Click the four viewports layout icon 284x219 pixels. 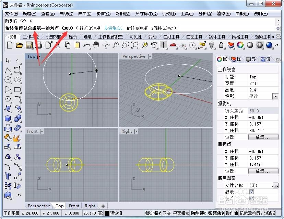[x=163, y=45]
